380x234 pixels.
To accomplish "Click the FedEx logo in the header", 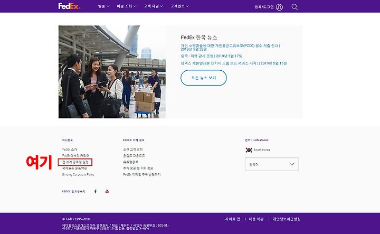I will coord(69,6).
